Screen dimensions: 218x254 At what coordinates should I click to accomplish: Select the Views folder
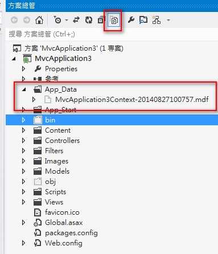click(54, 202)
